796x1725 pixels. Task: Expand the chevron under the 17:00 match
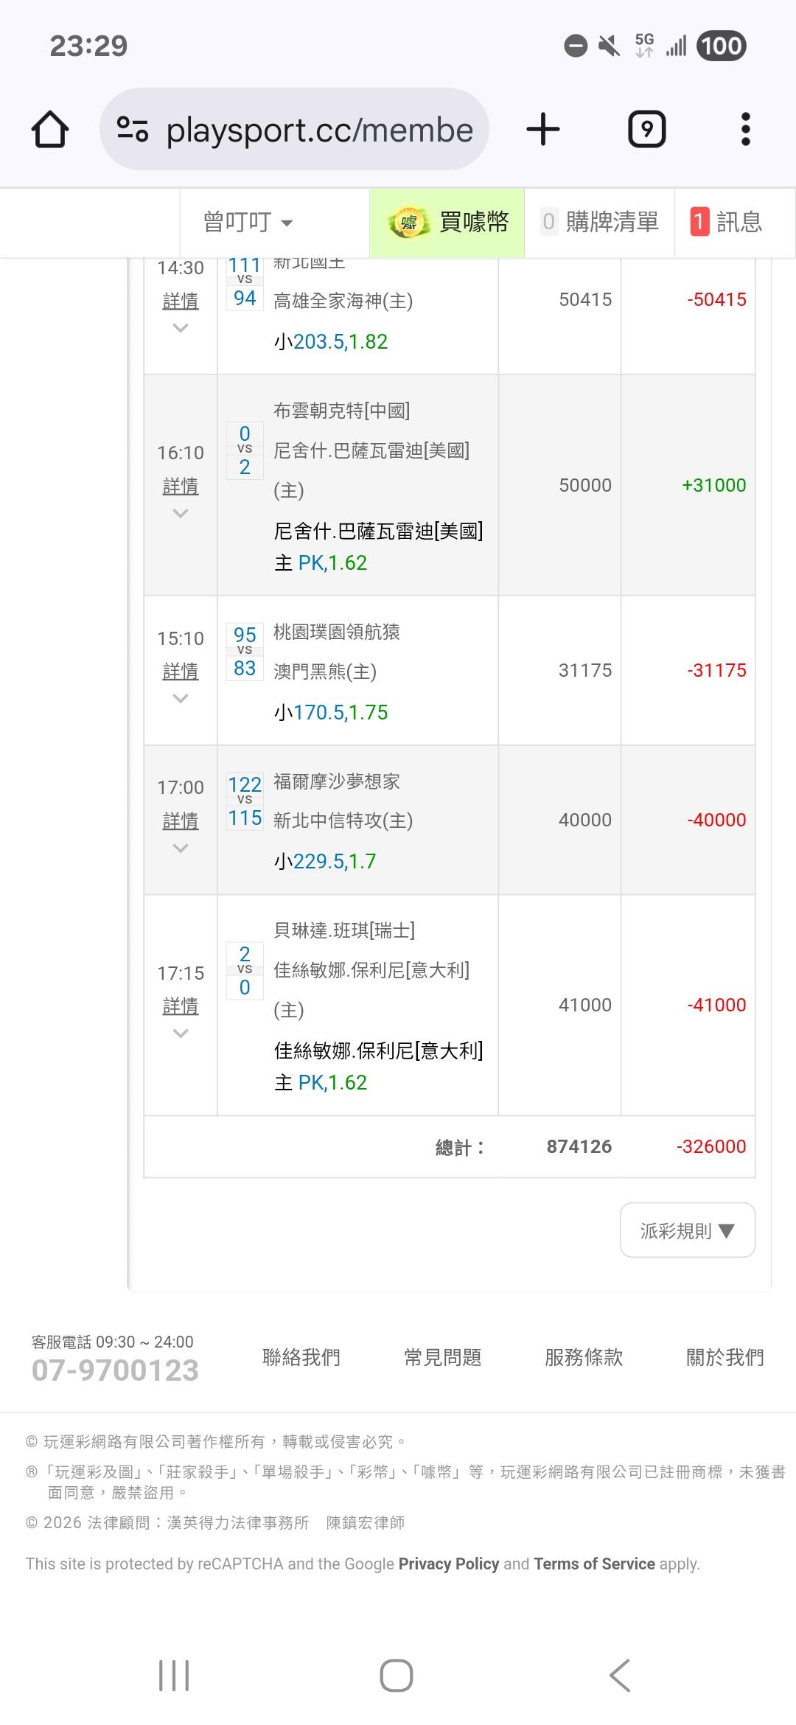pyautogui.click(x=181, y=848)
